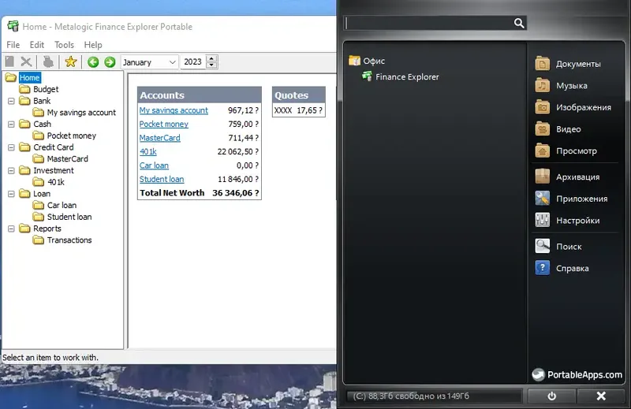Open the 401k account link

coord(147,151)
